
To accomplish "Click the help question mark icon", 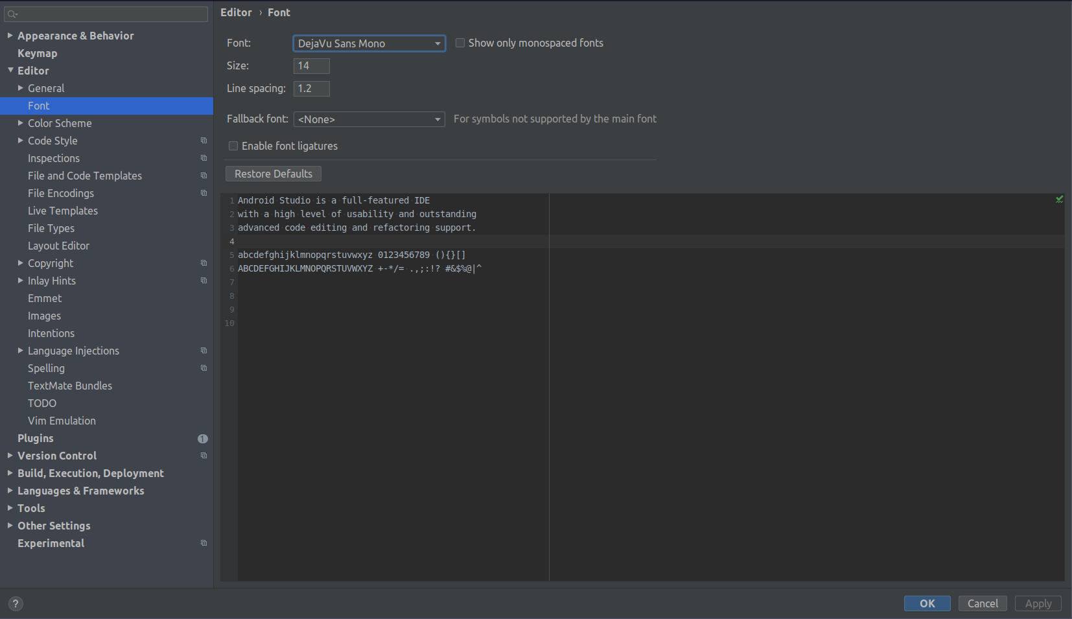I will (x=15, y=603).
